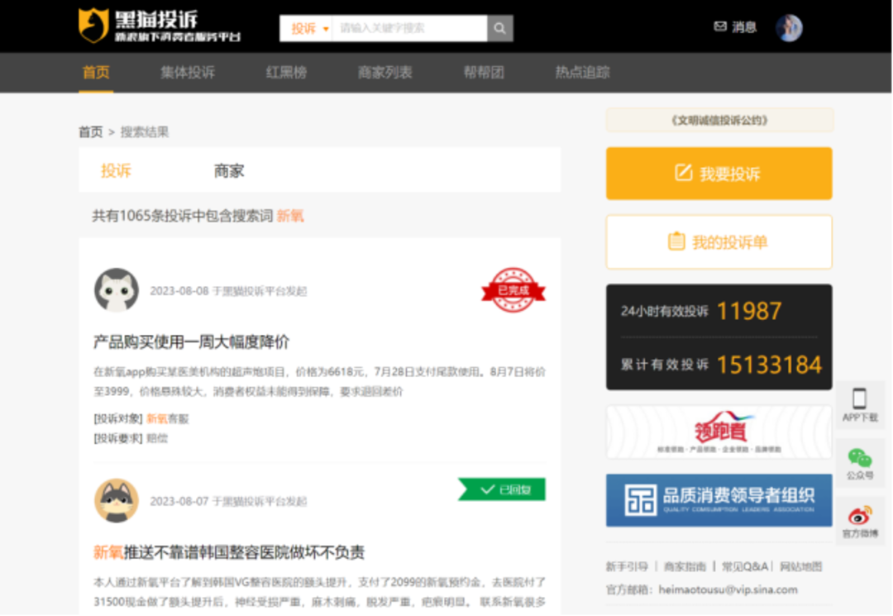Viewport: 893px width, 616px height.
Task: Focus the keyword search input field
Action: pos(409,28)
